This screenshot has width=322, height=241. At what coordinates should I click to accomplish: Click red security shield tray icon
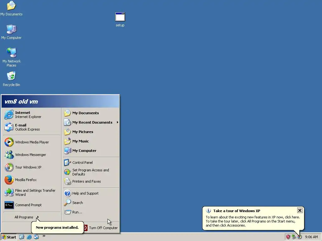click(x=288, y=237)
